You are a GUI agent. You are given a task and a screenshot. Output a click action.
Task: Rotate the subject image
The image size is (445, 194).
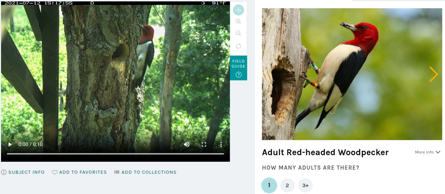click(238, 46)
